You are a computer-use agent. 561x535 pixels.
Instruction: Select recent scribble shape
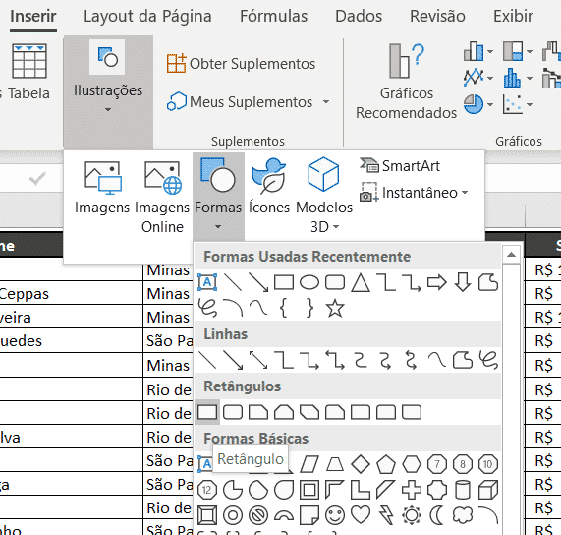(207, 308)
